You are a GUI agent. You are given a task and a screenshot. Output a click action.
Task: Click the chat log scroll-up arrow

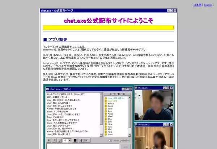(101, 94)
